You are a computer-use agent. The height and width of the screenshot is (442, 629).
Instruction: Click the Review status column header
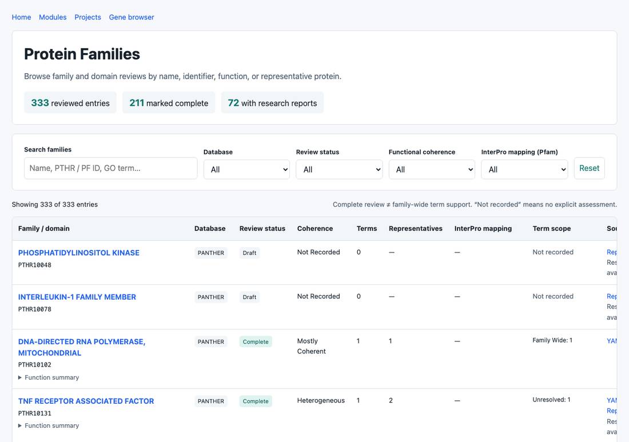click(x=262, y=228)
